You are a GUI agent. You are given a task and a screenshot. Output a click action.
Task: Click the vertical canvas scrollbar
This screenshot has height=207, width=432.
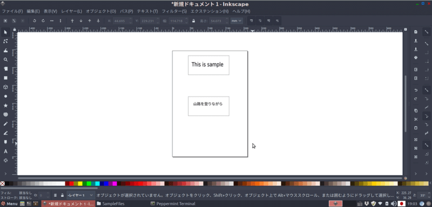coord(406,103)
